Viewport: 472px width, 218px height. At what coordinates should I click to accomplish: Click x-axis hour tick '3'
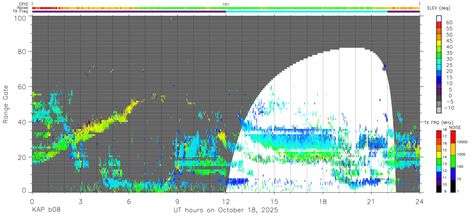(80, 201)
